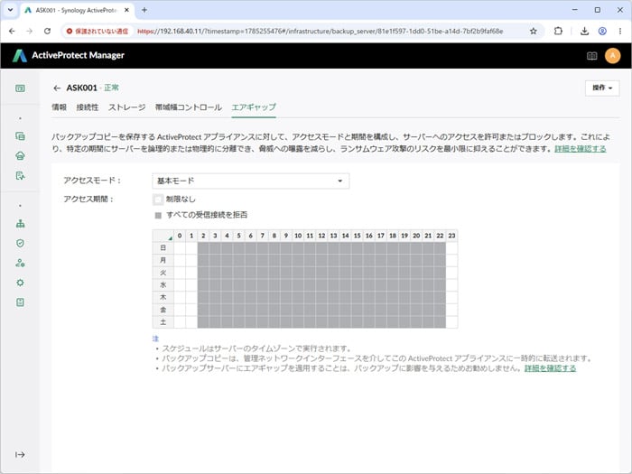Select the 日 row header in schedule
The height and width of the screenshot is (474, 632).
point(163,248)
